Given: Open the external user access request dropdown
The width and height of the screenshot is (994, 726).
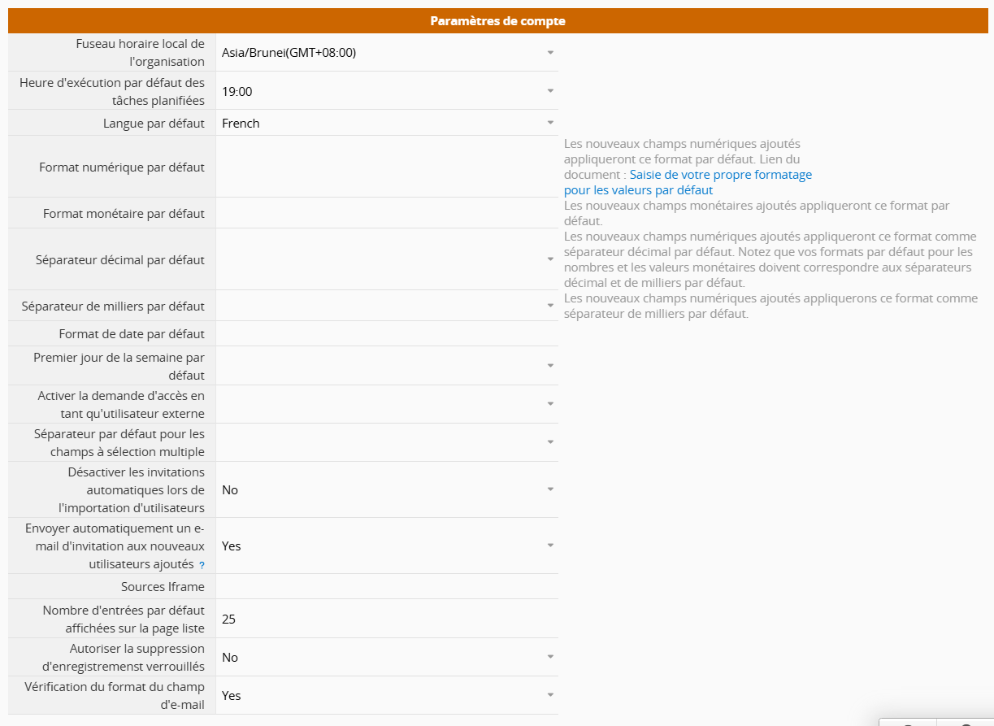Looking at the screenshot, I should tap(387, 404).
